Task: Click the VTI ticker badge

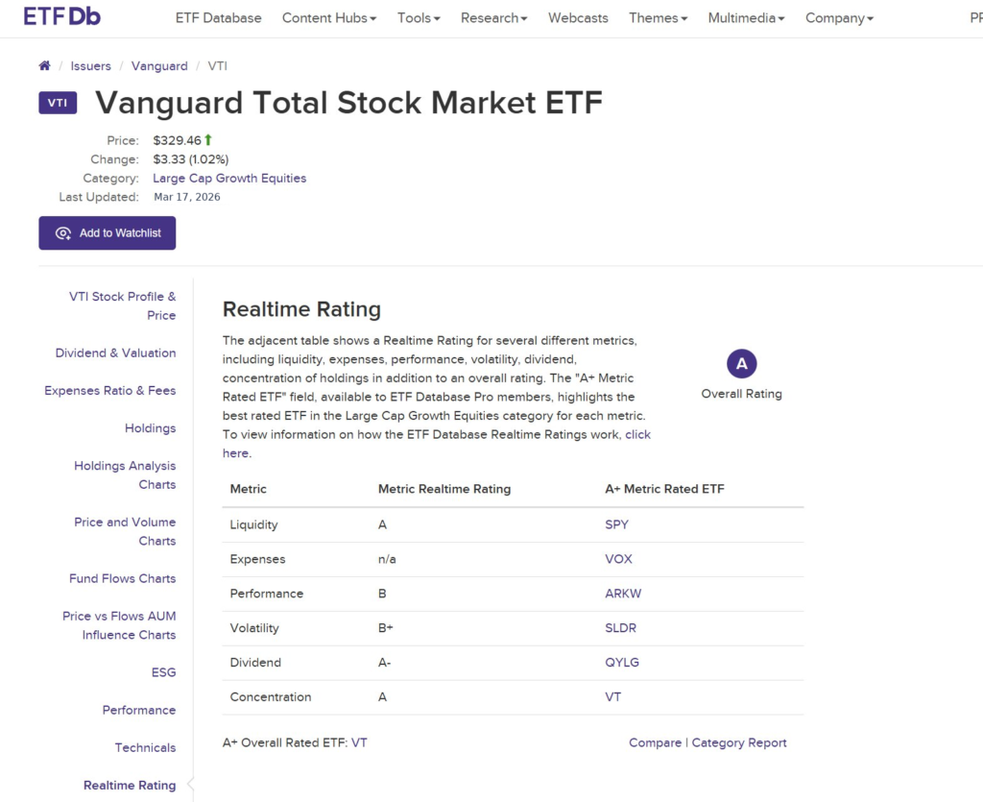Action: click(x=57, y=103)
